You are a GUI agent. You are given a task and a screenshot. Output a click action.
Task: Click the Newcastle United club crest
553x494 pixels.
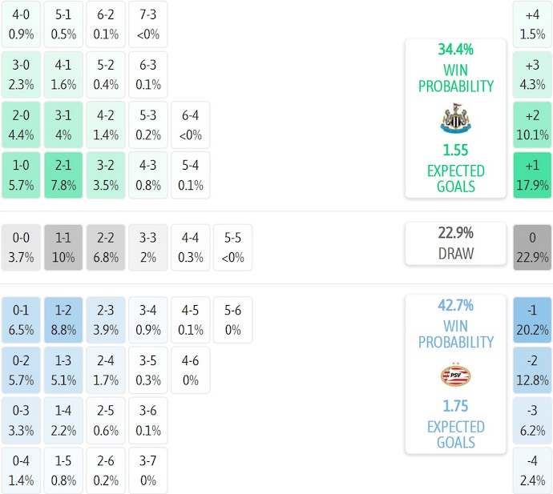tap(456, 118)
